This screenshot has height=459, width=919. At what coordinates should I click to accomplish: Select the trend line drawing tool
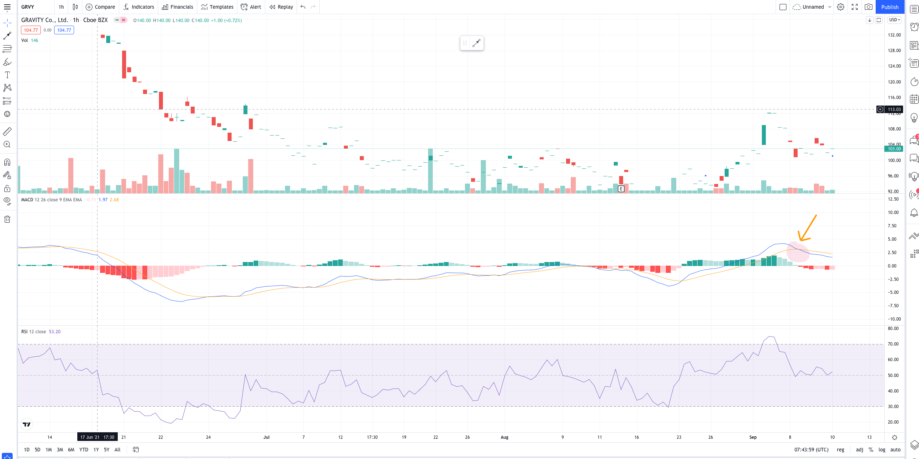click(7, 36)
